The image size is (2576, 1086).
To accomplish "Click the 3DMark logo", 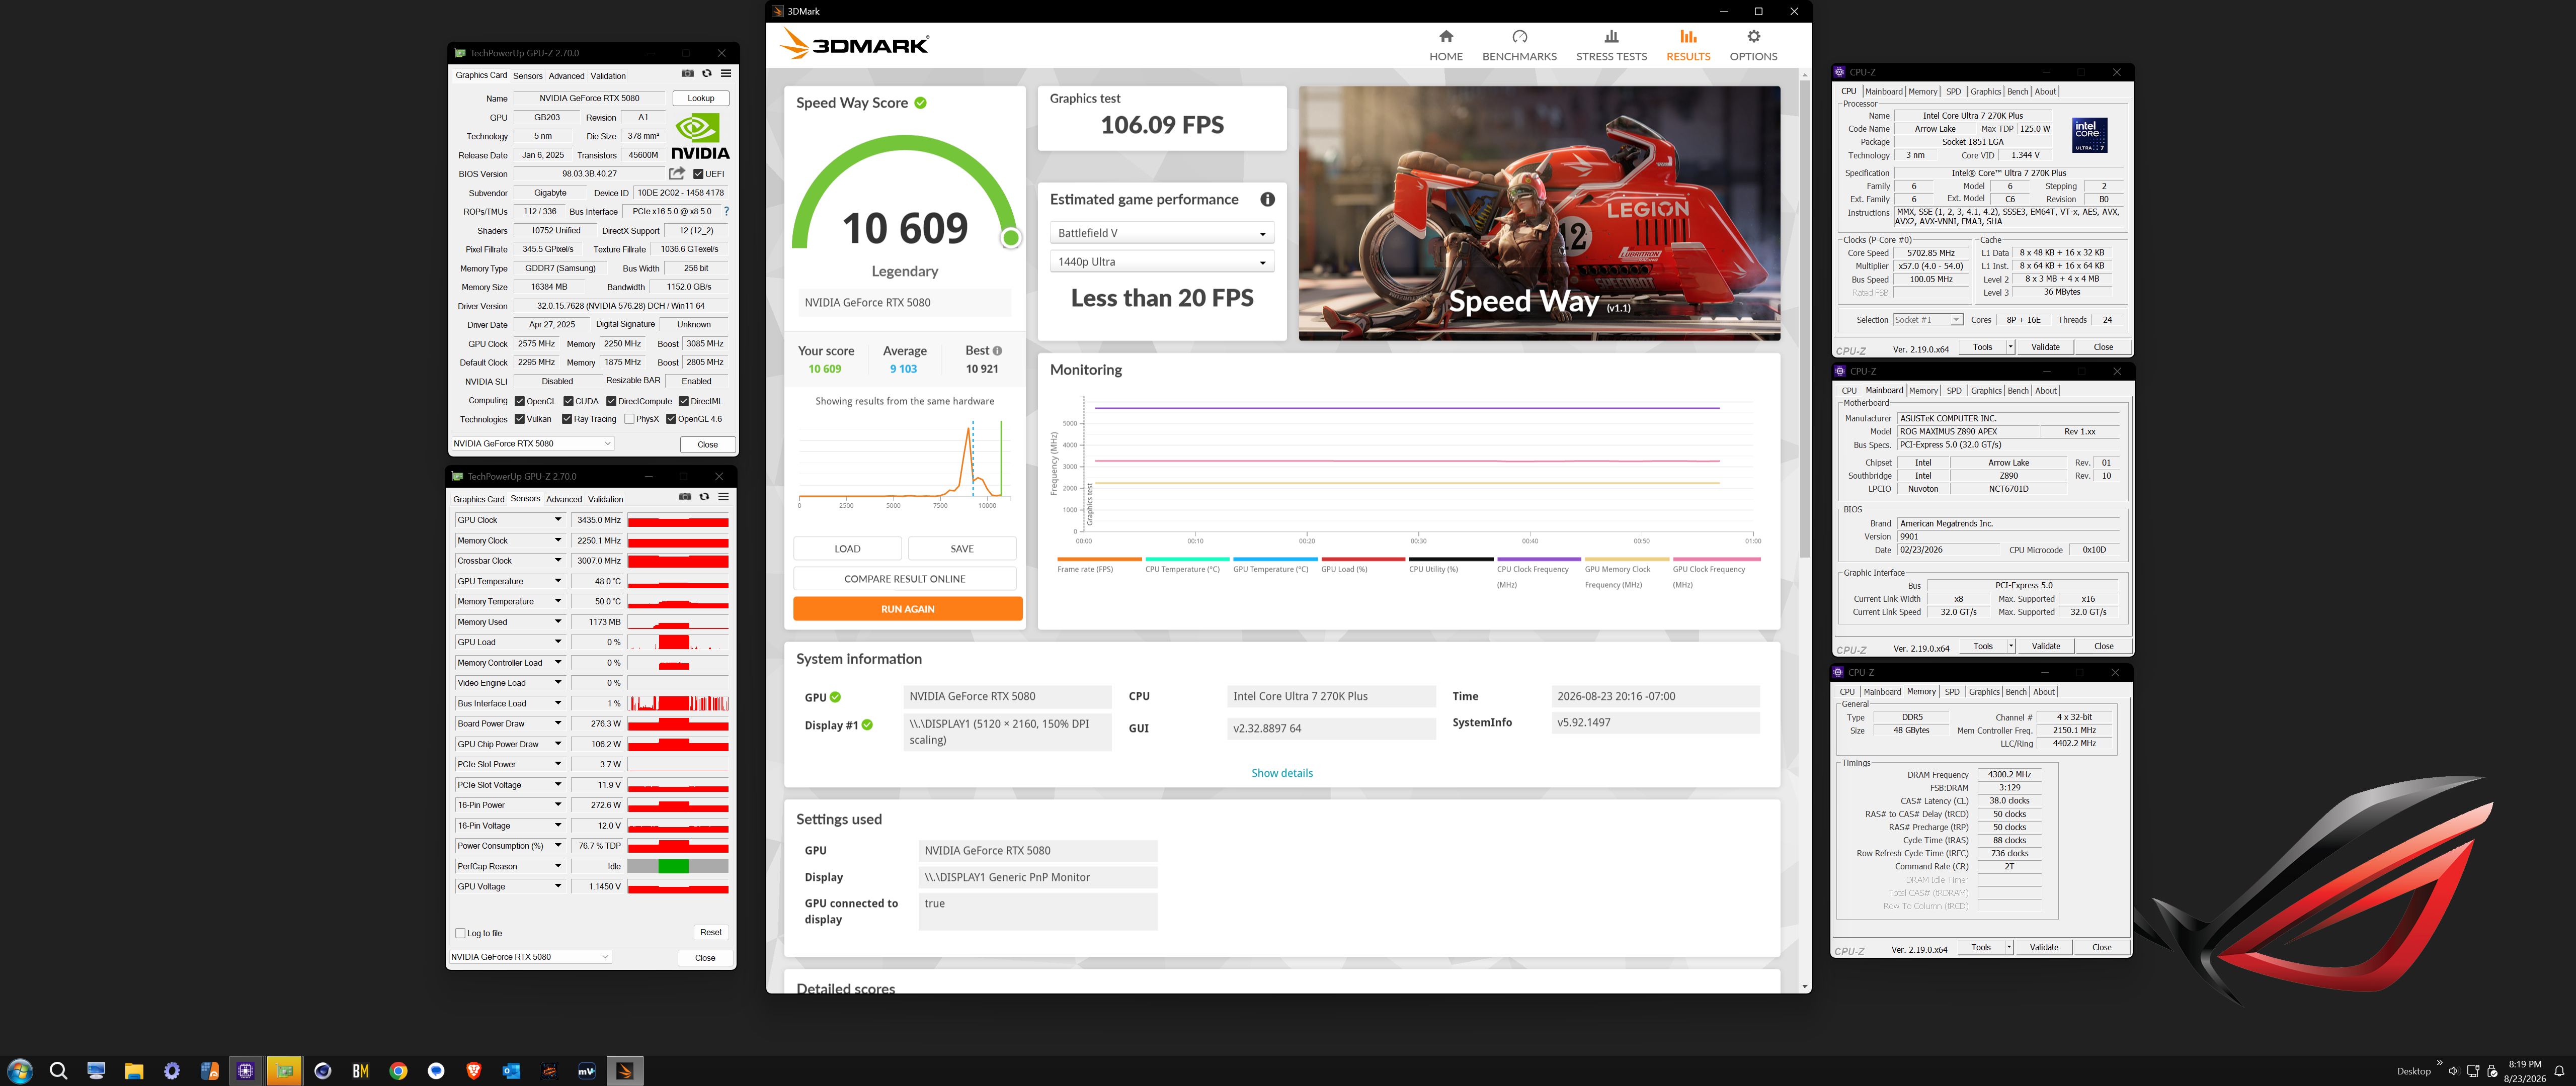I will [854, 44].
